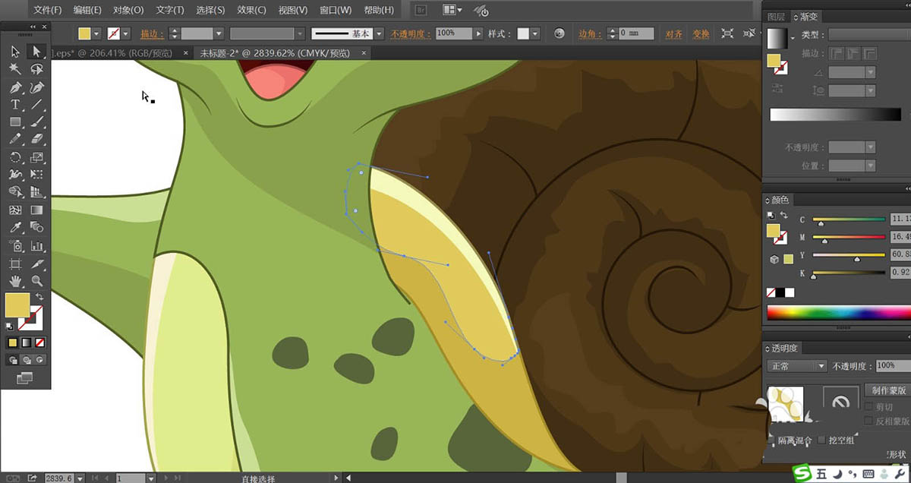Set toolbox paint mode to Color
The image size is (911, 483).
[12, 343]
